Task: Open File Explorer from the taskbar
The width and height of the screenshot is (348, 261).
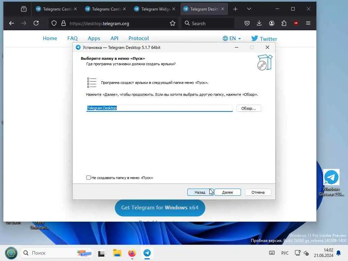Action: tap(117, 253)
